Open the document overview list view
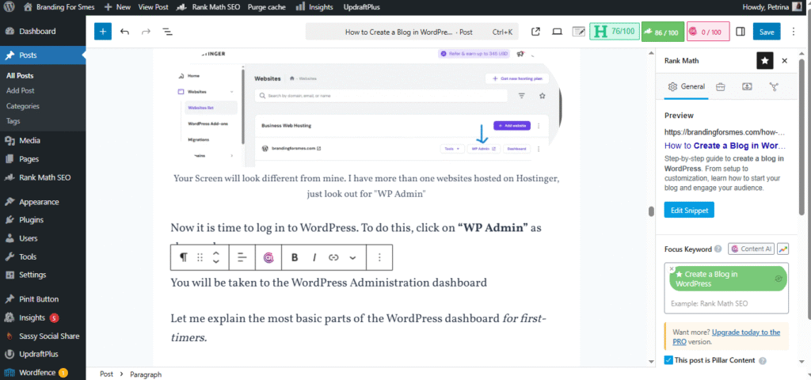811x380 pixels. 167,32
